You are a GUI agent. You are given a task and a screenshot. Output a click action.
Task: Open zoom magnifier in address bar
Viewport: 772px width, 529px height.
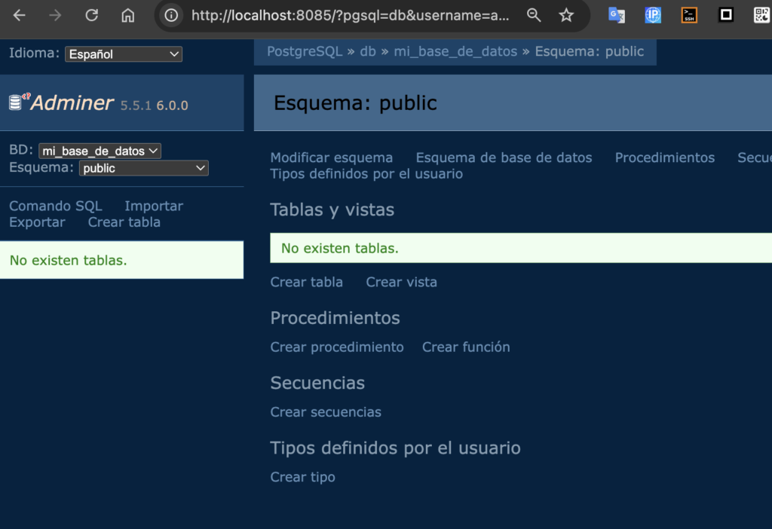pyautogui.click(x=534, y=15)
